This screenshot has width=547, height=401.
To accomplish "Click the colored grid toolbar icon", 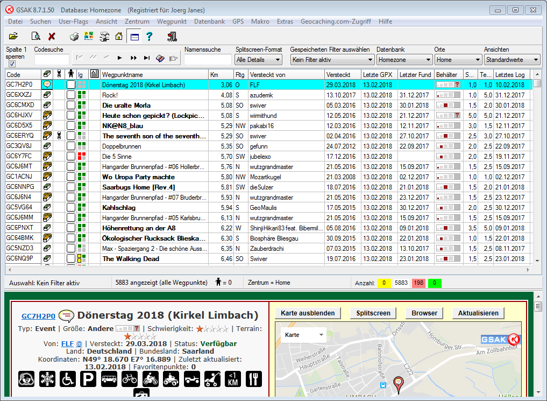I will [x=89, y=36].
